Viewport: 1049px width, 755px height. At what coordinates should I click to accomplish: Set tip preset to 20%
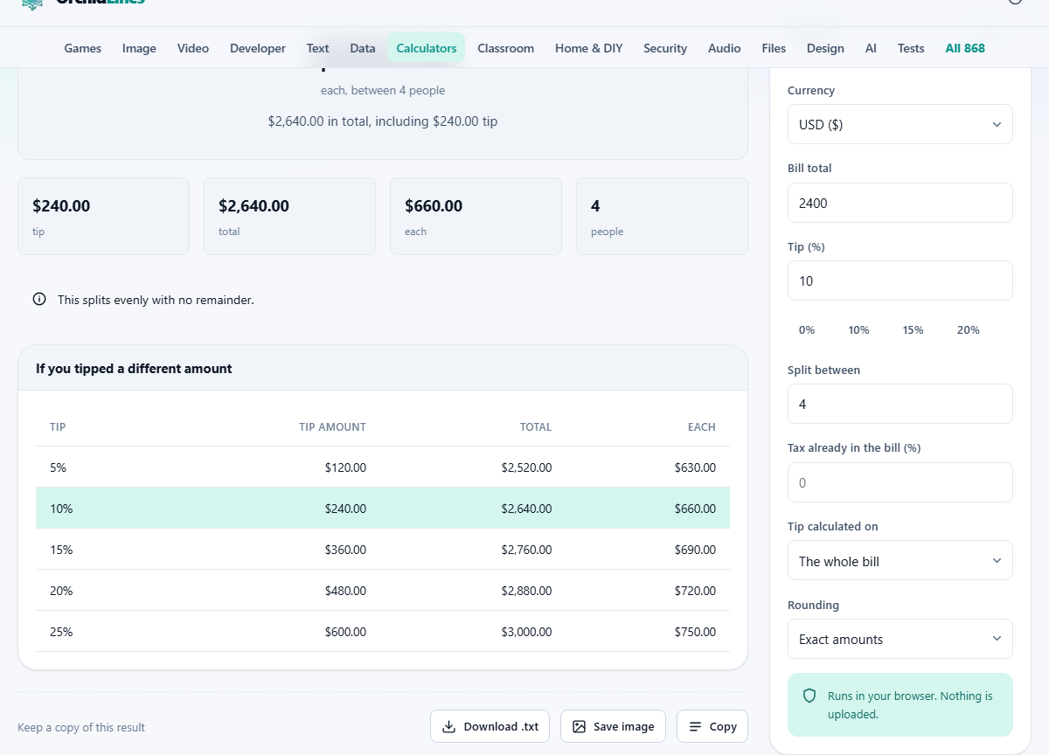pyautogui.click(x=969, y=329)
